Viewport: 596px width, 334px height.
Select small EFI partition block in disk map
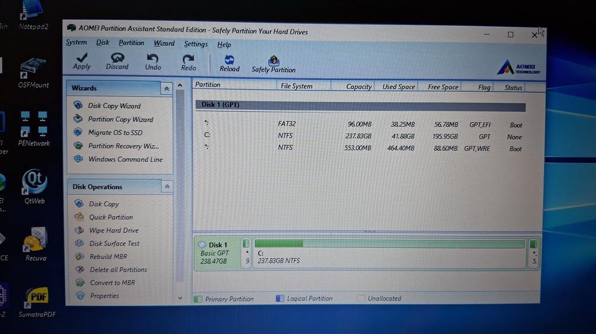[246, 252]
